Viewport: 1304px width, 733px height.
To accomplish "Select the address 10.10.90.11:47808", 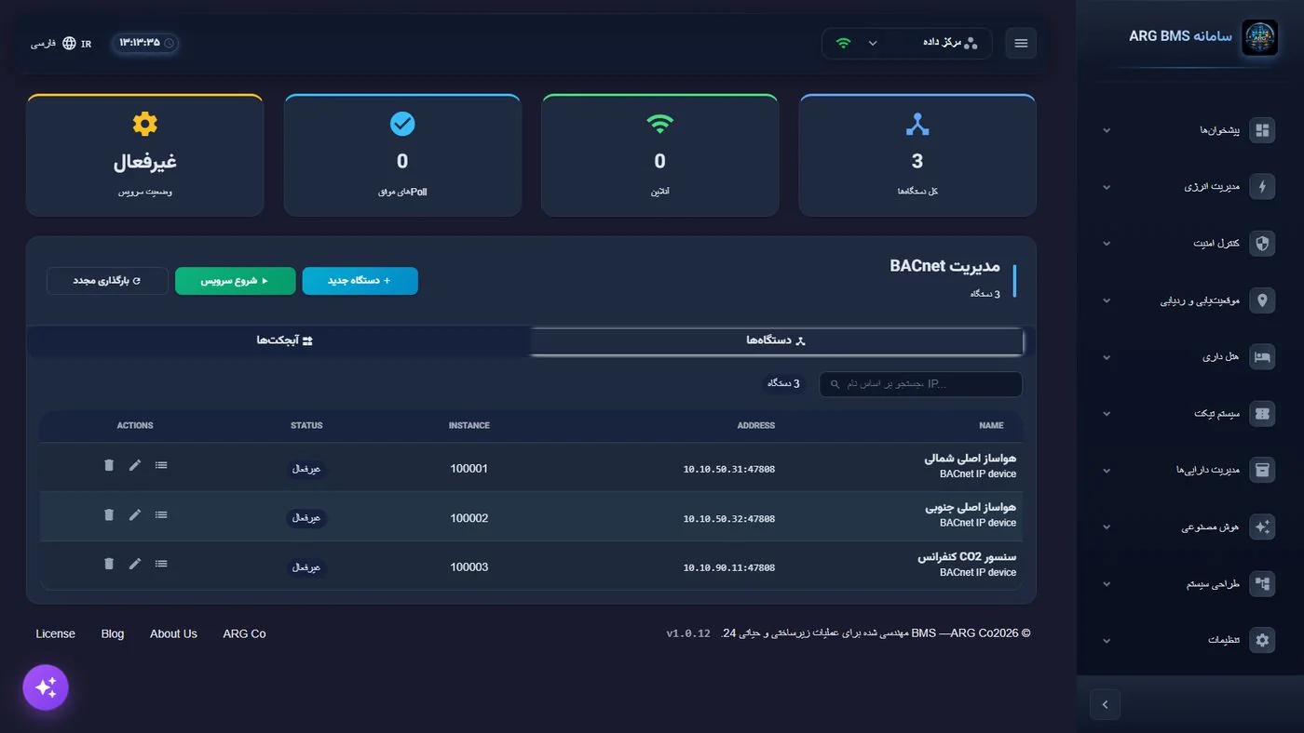I will click(x=729, y=567).
